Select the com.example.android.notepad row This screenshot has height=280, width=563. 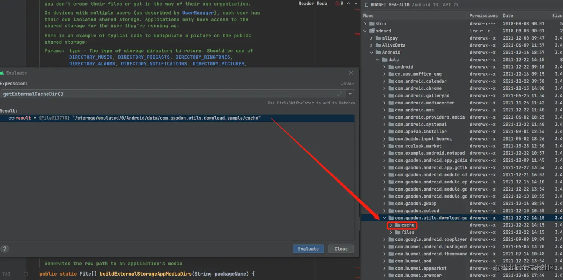tap(462, 153)
